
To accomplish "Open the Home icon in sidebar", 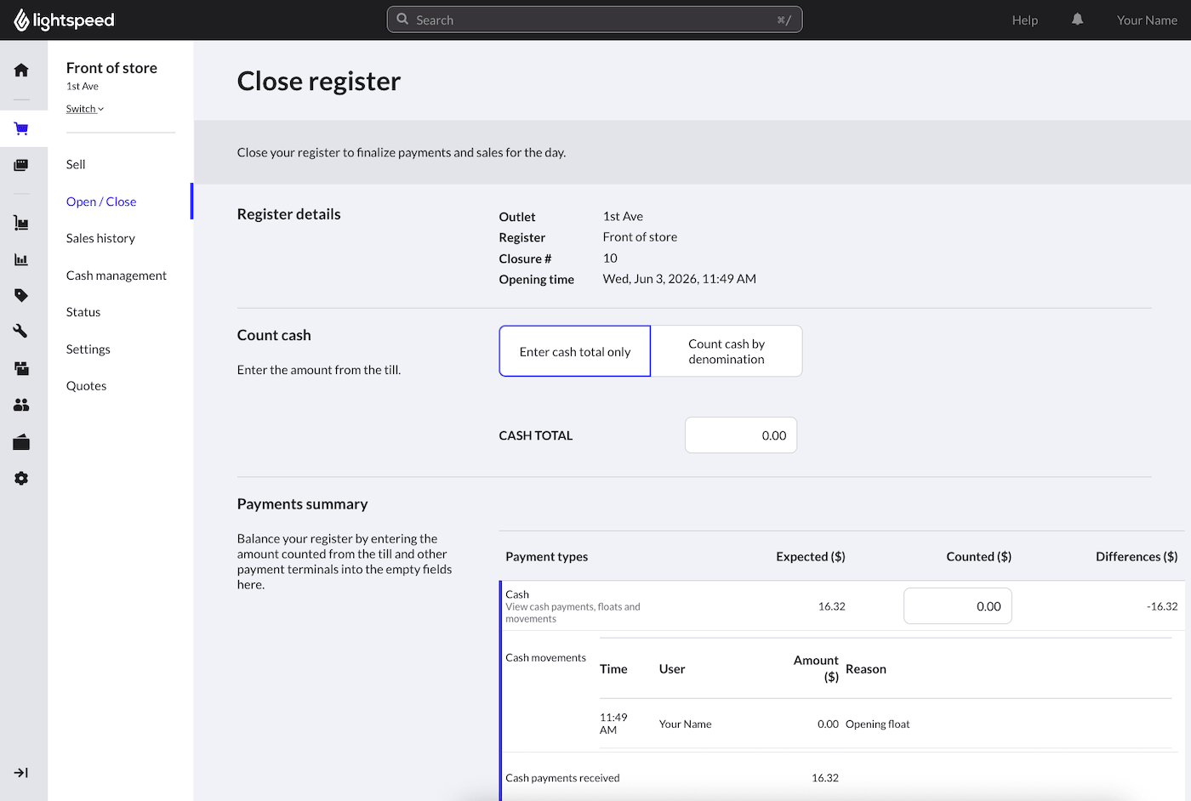I will pyautogui.click(x=21, y=70).
